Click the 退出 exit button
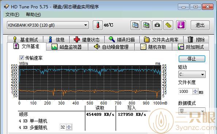This screenshot has height=134, width=217. tap(200, 25)
